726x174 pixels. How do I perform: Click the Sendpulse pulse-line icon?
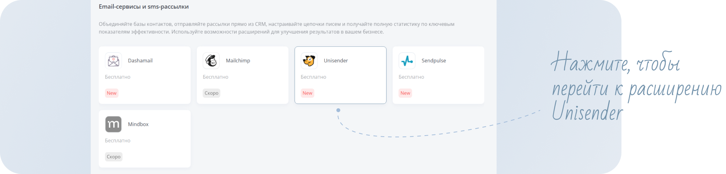click(407, 61)
